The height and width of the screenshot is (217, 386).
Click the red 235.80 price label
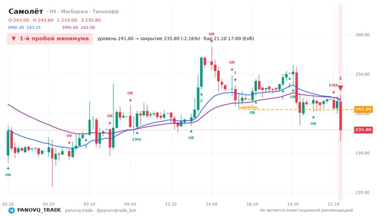[363, 130]
